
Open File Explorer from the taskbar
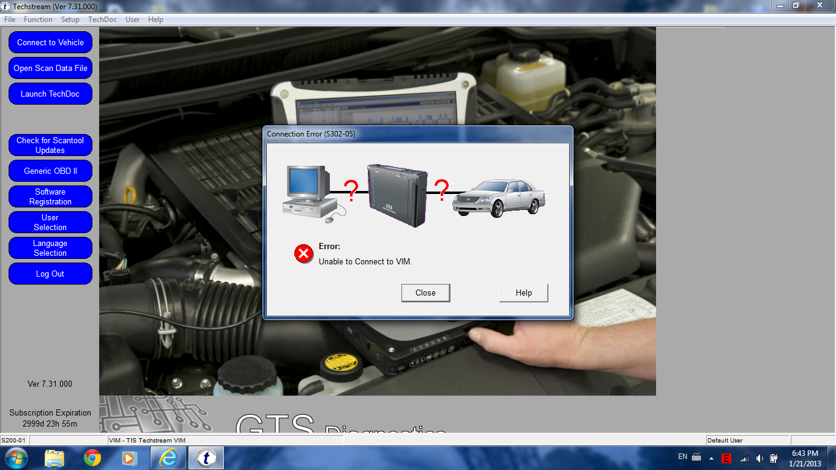[54, 458]
